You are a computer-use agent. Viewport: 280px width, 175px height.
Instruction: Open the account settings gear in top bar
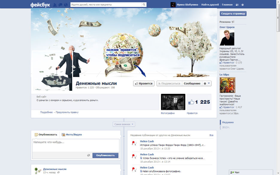tap(243, 5)
